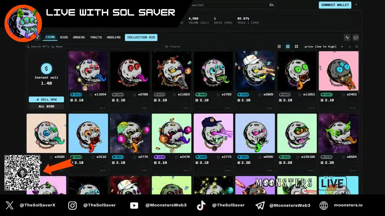The height and width of the screenshot is (216, 385).
Task: Click in the Search NFTs by Name field
Action: click(x=94, y=46)
